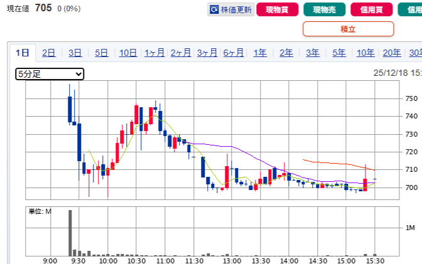The image size is (422, 264).
Task: Click the tall 9:20 volume bar
Action: pos(70,233)
